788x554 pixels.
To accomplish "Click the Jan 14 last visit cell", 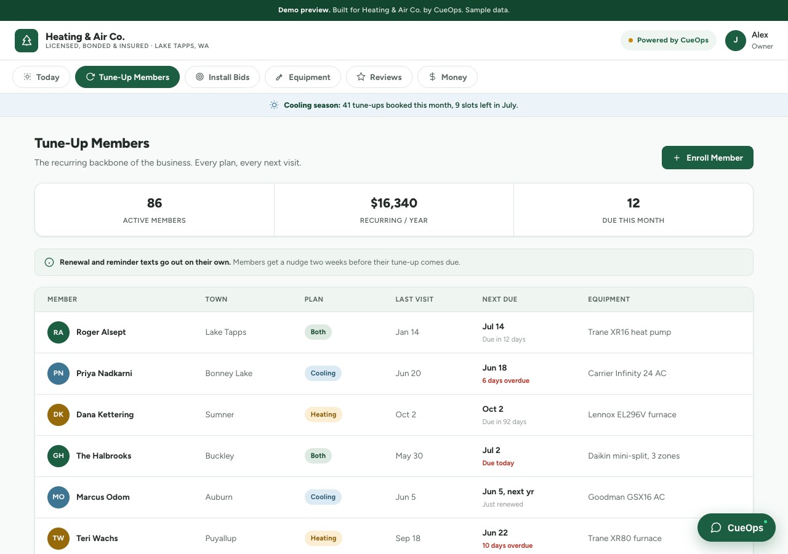I will coord(407,332).
